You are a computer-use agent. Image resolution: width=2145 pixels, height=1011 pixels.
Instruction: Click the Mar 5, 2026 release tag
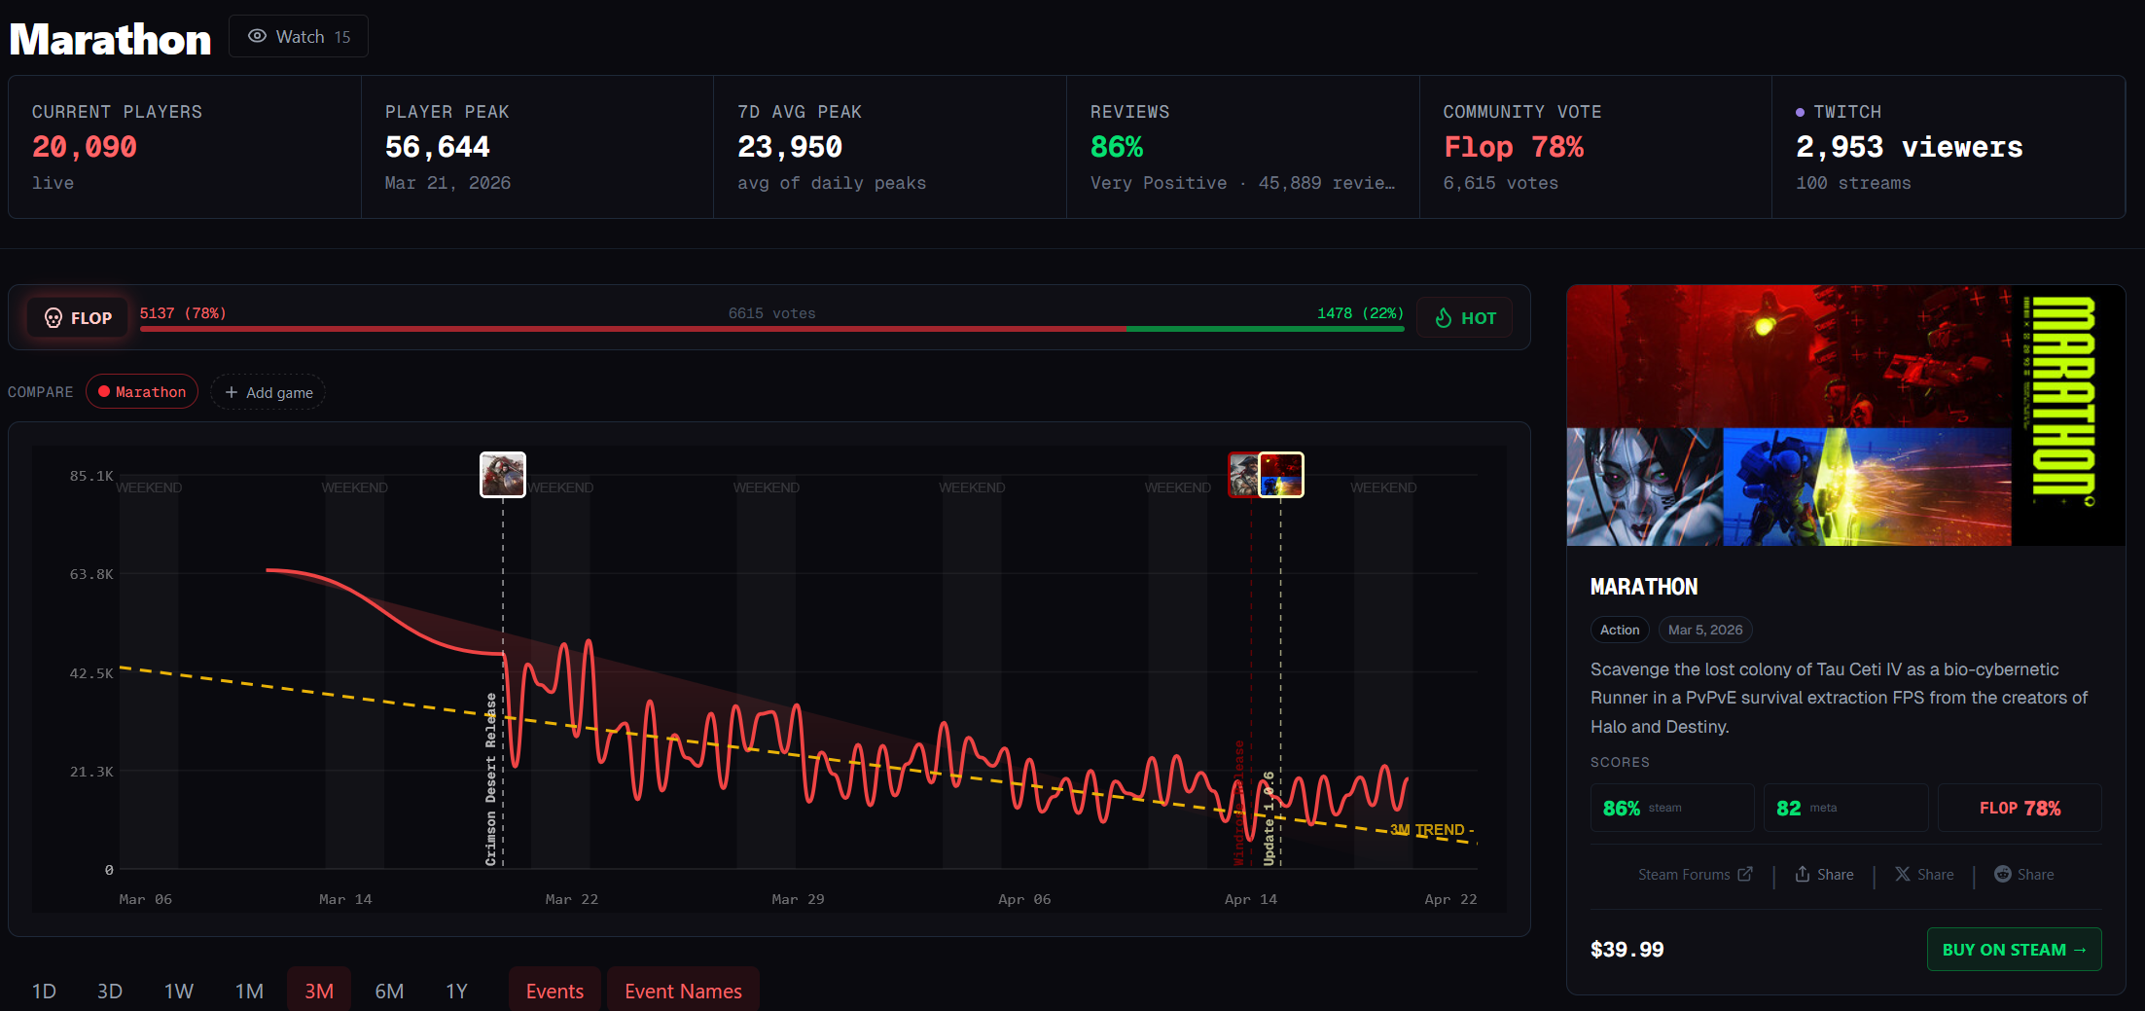(x=1705, y=630)
